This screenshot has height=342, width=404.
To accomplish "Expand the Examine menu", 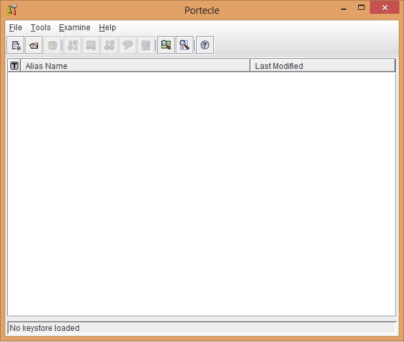I will pyautogui.click(x=75, y=28).
